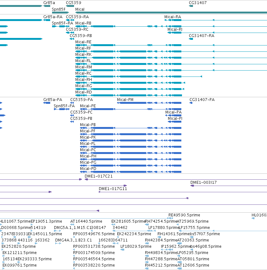Select protein label Gr85a-PA
Image resolution: width=267 pixels, height=270 pixels.
coord(53,100)
